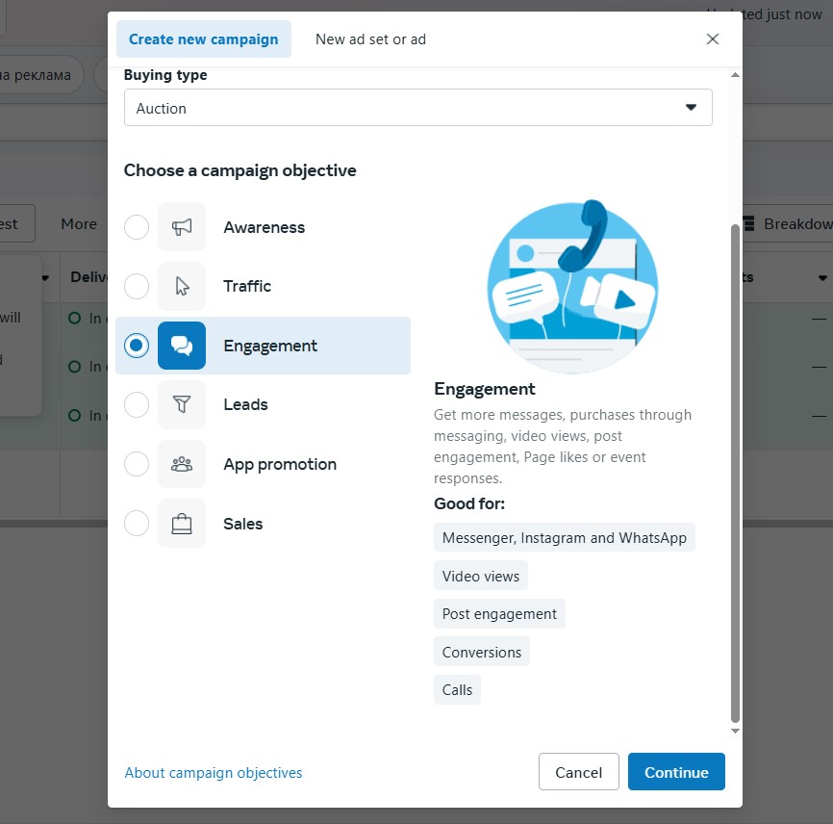Viewport: 833px width, 824px height.
Task: Click the Leads funnel icon
Action: point(182,404)
